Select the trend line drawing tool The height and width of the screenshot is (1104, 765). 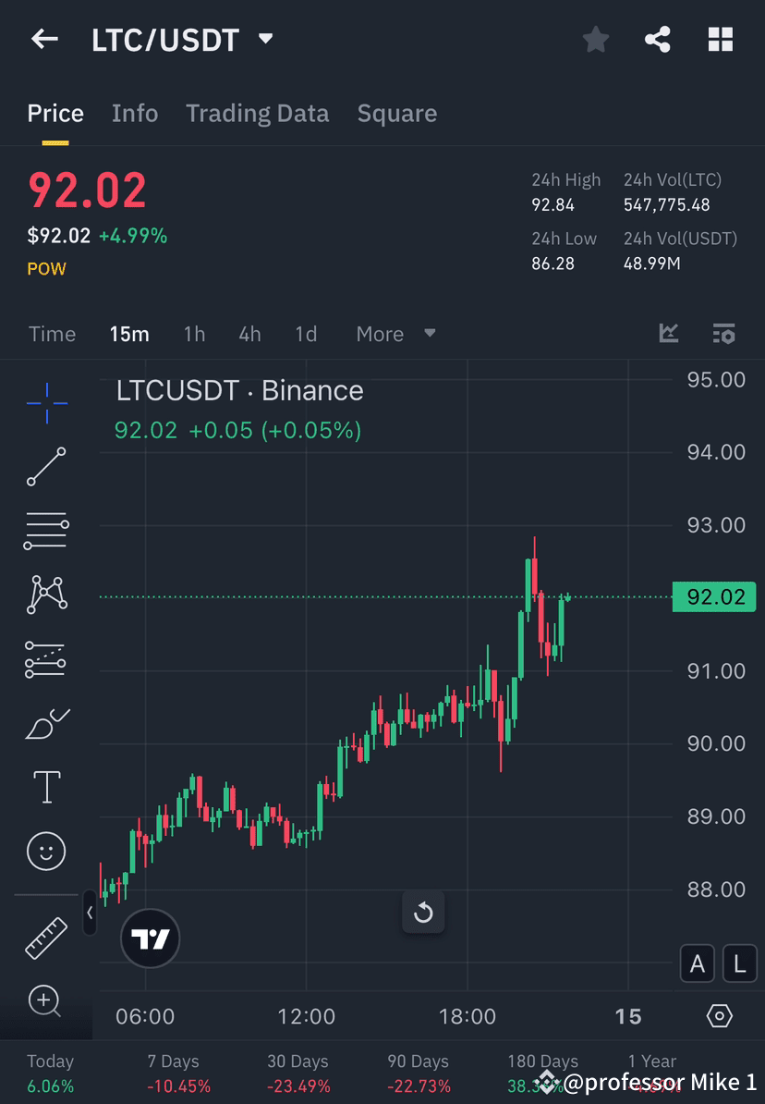46,467
